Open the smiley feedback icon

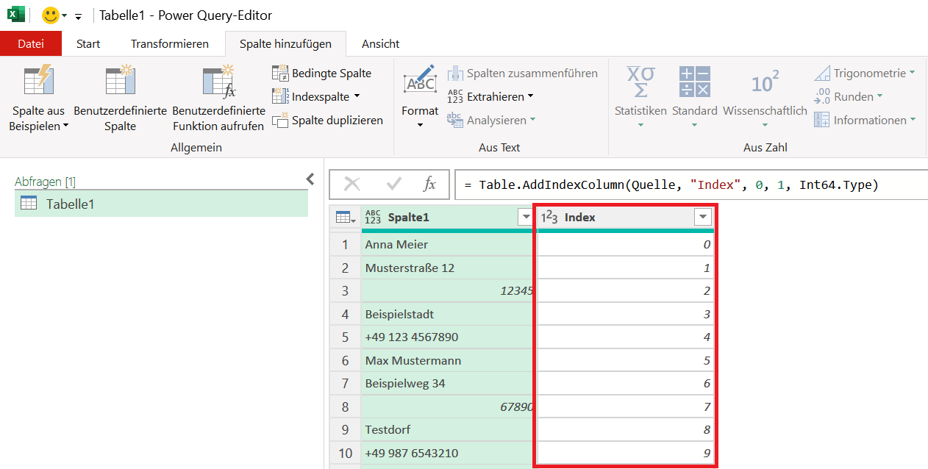click(x=51, y=15)
